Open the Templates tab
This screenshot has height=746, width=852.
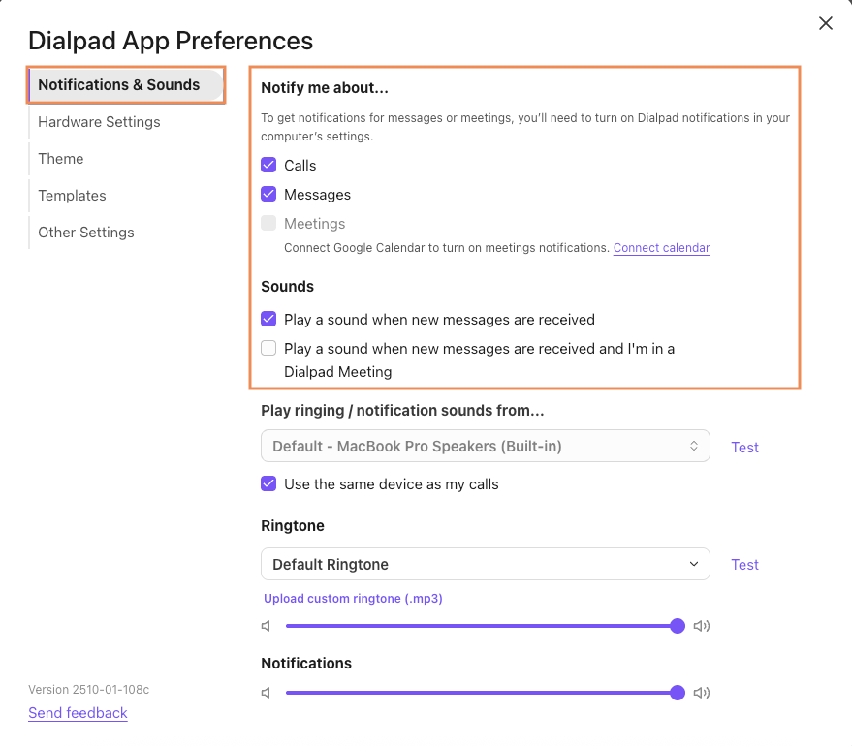click(72, 196)
